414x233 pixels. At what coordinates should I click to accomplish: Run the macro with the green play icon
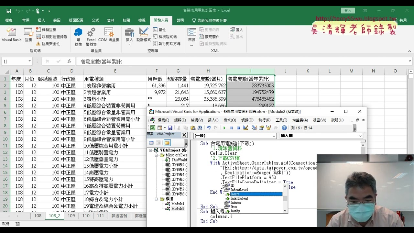pos(224,128)
